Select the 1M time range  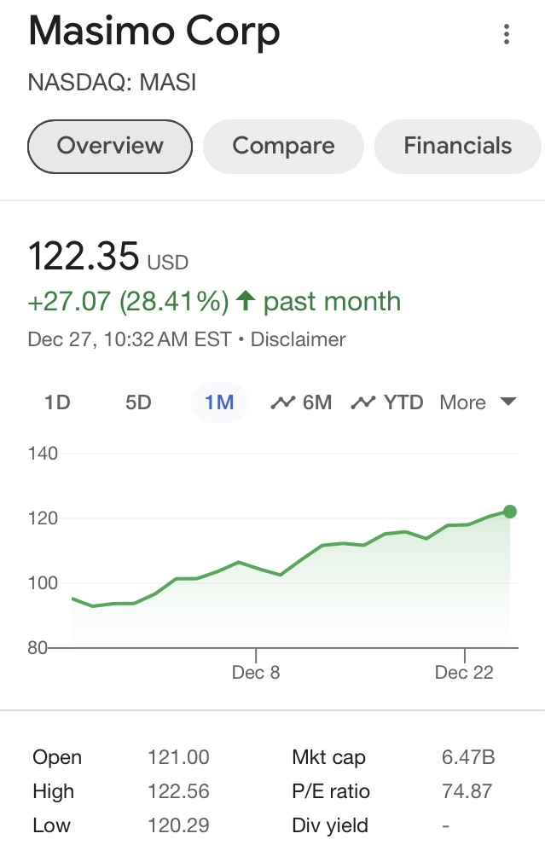pyautogui.click(x=219, y=402)
